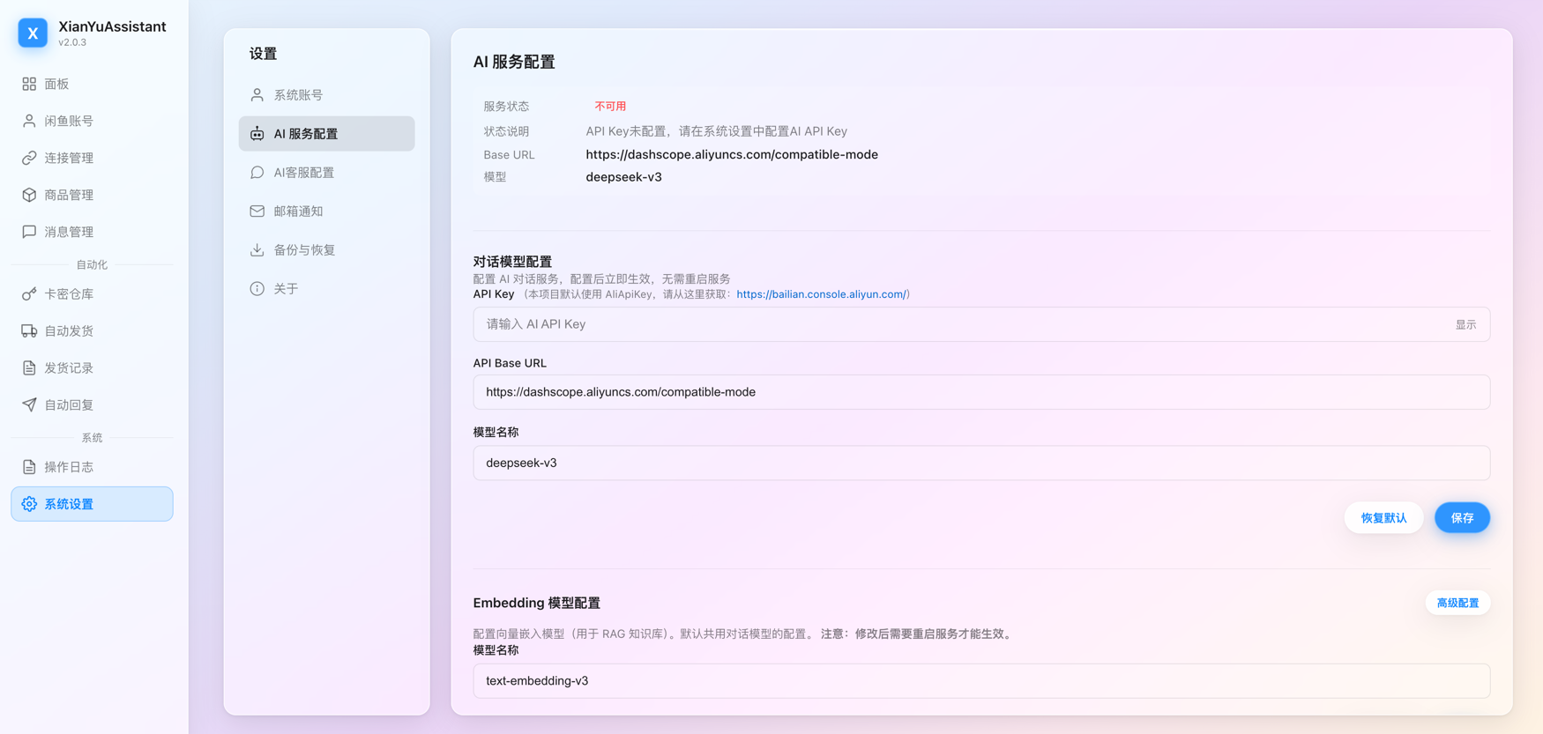Click the 自动发货 truck icon
This screenshot has height=734, width=1543.
tap(29, 330)
